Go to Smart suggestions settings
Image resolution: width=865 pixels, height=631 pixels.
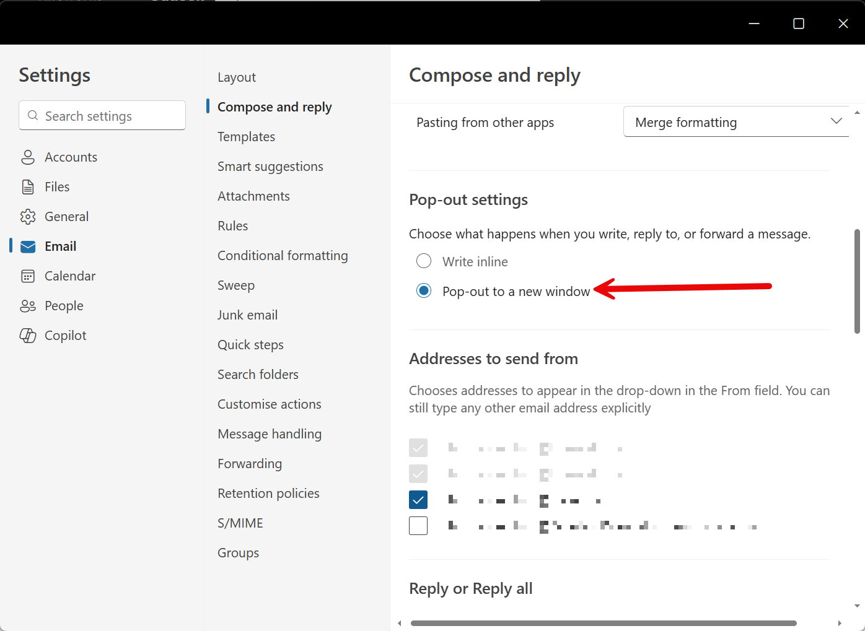pos(270,167)
